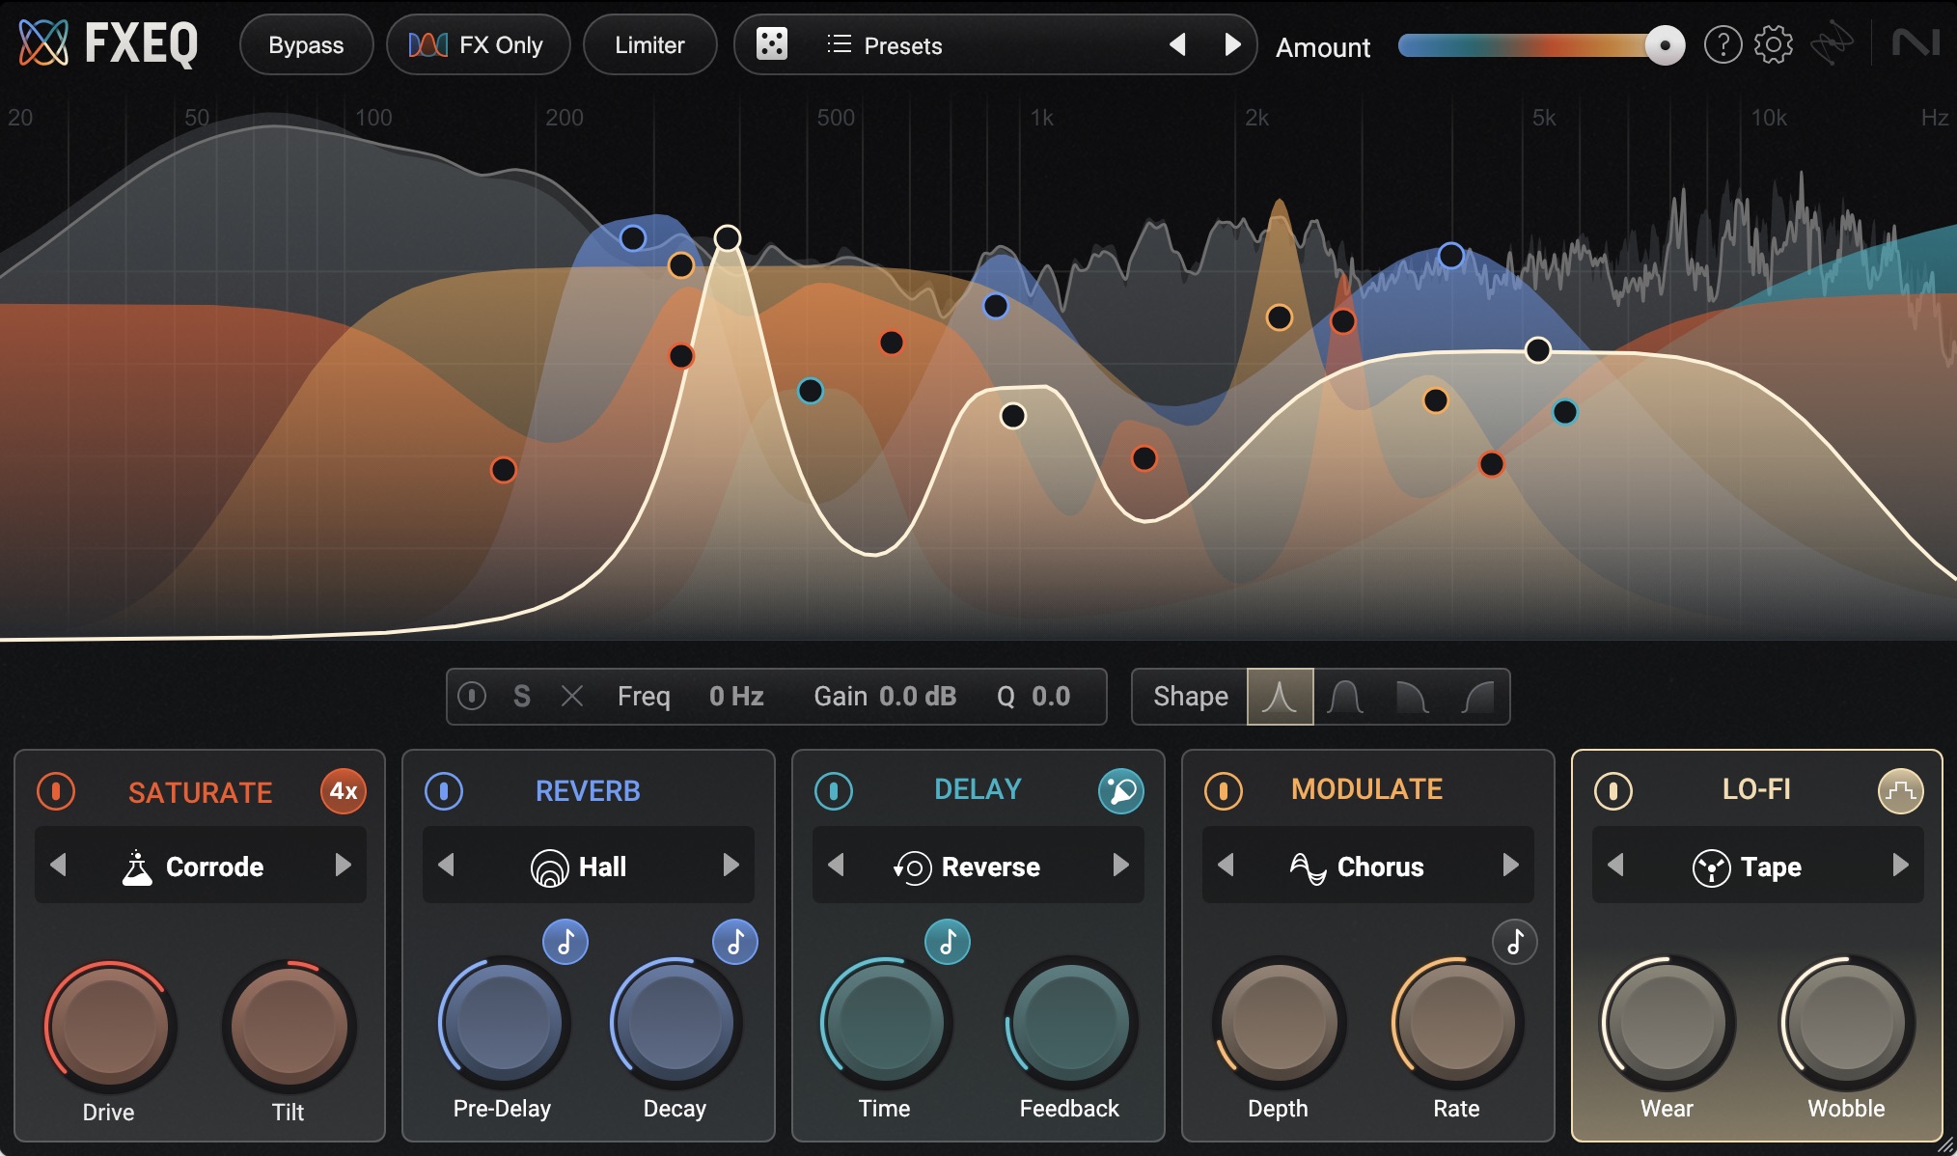Click the note sync icon above Decay

pos(736,942)
